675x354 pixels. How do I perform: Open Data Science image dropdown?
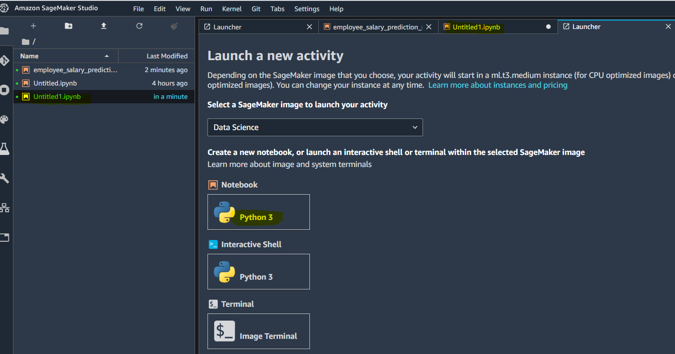point(315,127)
